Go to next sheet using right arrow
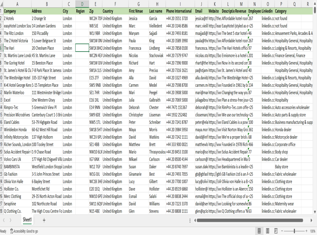Image resolution: width=317 pixels, height=235 pixels. click(x=10, y=220)
